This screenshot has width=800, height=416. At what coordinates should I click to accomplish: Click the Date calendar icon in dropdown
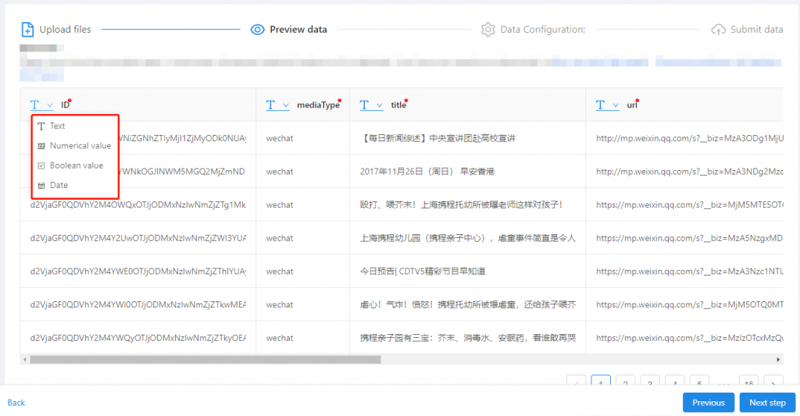click(41, 186)
